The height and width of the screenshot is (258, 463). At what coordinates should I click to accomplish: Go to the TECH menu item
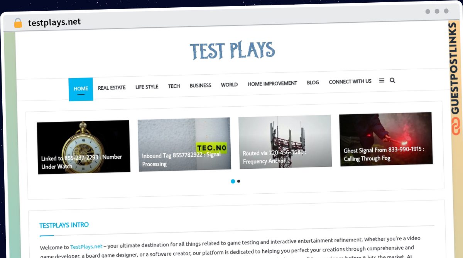174,86
